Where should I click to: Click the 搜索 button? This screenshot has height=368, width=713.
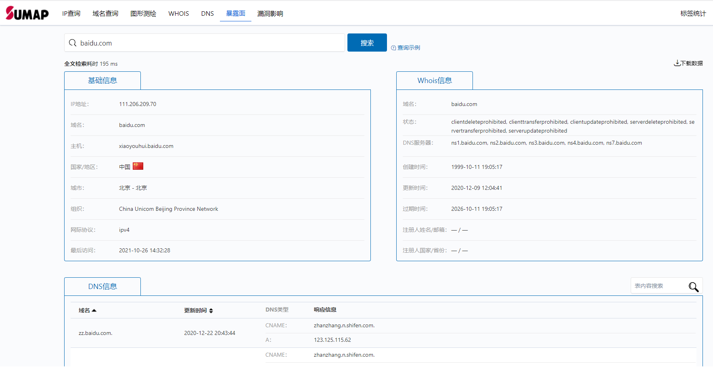tap(367, 43)
